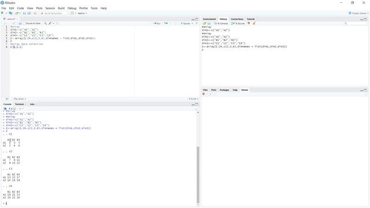
Task: Switch to the Help tab in the lower pane
Action: click(x=235, y=90)
